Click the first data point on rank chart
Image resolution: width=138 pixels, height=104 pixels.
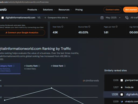click(5, 100)
